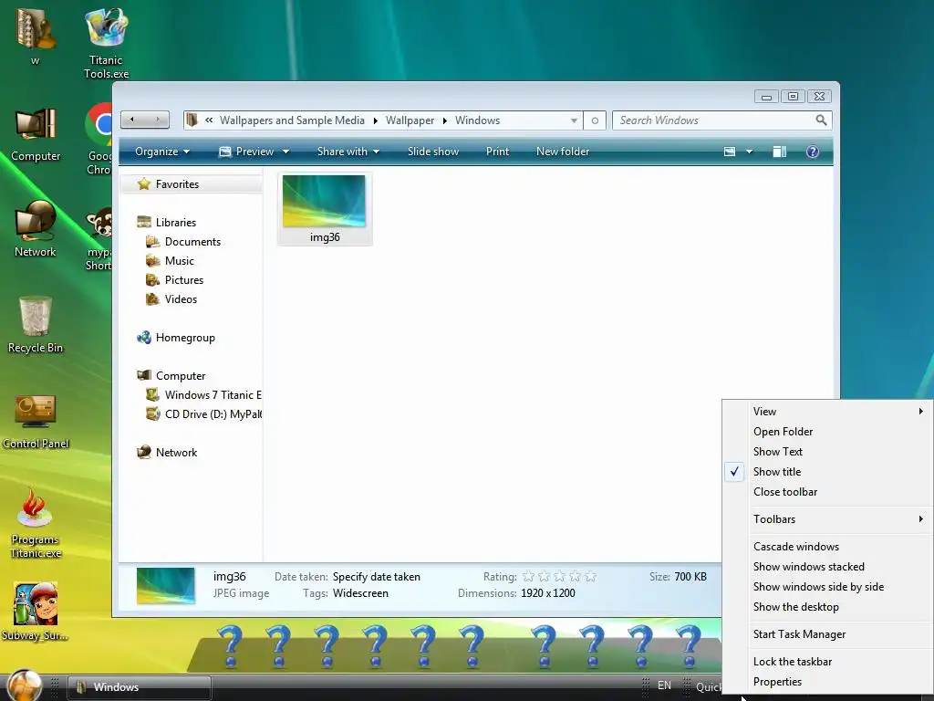Select Favorites in navigation pane
The image size is (934, 701).
[x=192, y=184]
